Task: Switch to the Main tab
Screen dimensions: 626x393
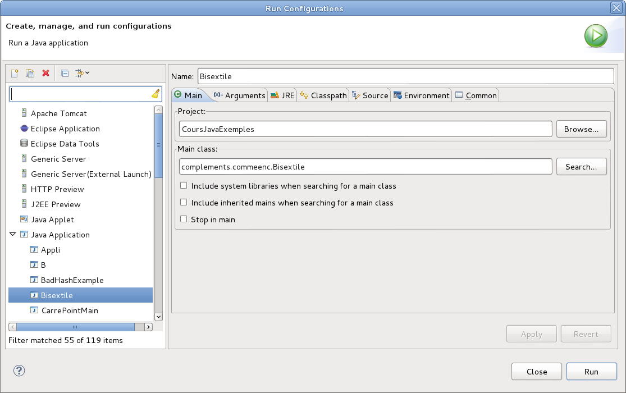Action: [189, 95]
